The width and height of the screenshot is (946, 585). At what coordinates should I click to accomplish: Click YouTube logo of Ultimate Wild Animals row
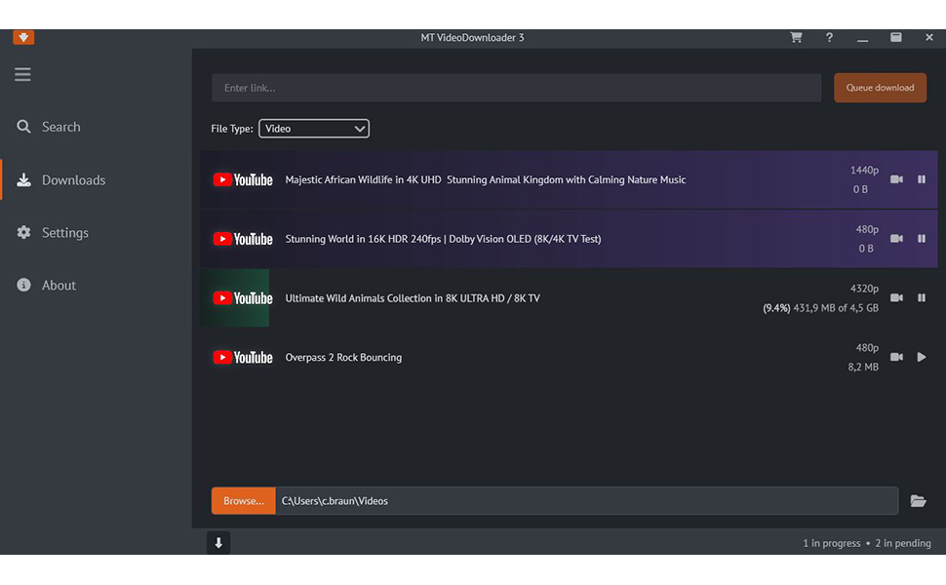click(243, 298)
